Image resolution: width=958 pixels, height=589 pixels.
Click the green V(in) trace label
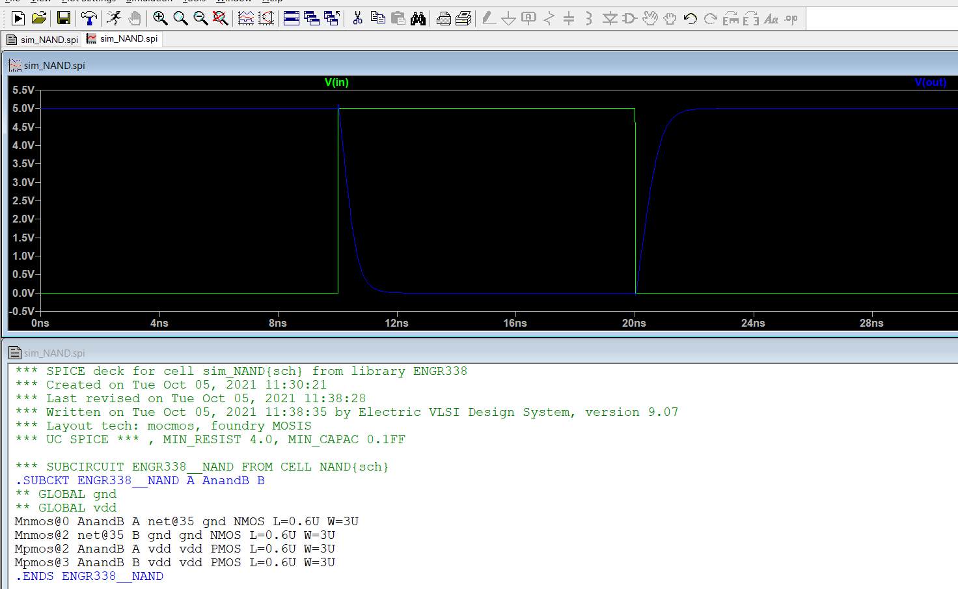pyautogui.click(x=336, y=82)
